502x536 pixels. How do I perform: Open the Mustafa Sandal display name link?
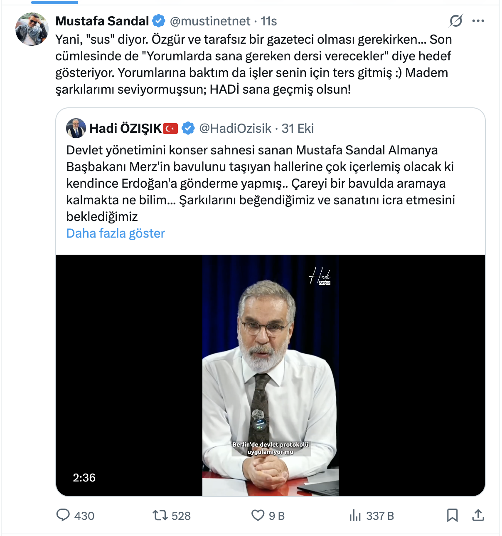pyautogui.click(x=102, y=21)
